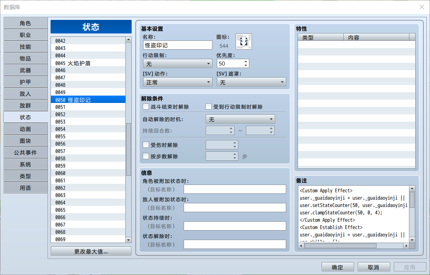Switch to the 类型 tab
The height and width of the screenshot is (275, 430).
point(25,176)
